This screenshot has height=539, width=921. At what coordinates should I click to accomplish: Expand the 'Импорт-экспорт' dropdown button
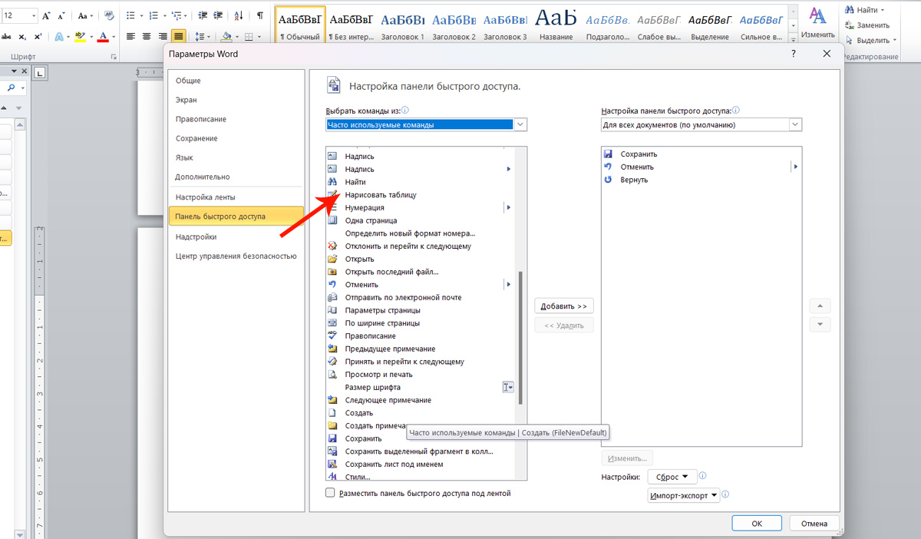coord(683,496)
